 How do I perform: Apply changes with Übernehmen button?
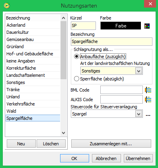click(138, 158)
